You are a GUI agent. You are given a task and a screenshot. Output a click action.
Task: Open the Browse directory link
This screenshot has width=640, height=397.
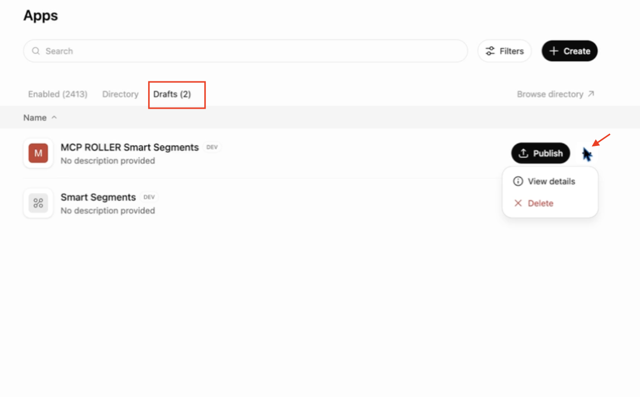556,94
